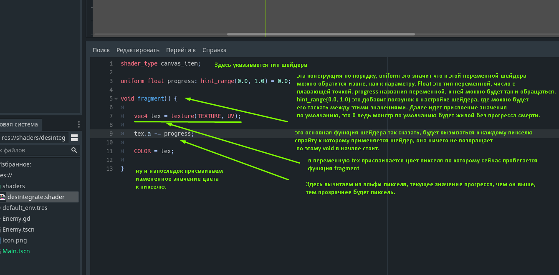
Task: Open the shaders folder
Action: 13,186
